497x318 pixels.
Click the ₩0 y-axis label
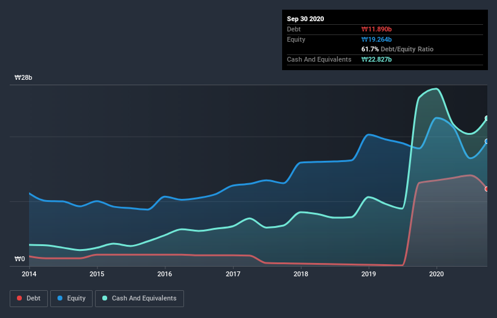[19, 259]
